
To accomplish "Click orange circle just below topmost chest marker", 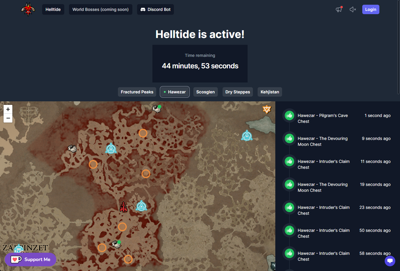I will tap(143, 133).
